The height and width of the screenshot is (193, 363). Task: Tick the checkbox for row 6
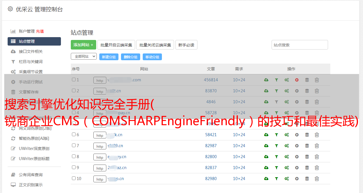coord(74,134)
